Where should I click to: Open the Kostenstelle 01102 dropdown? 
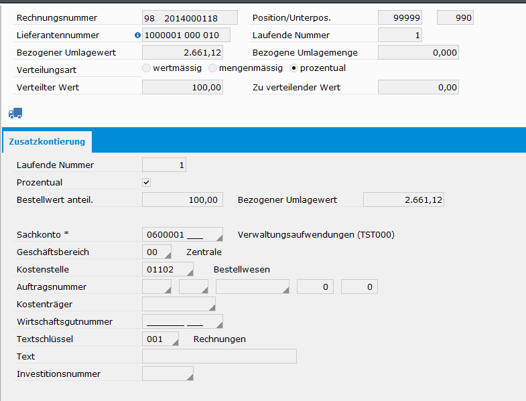coord(168,269)
